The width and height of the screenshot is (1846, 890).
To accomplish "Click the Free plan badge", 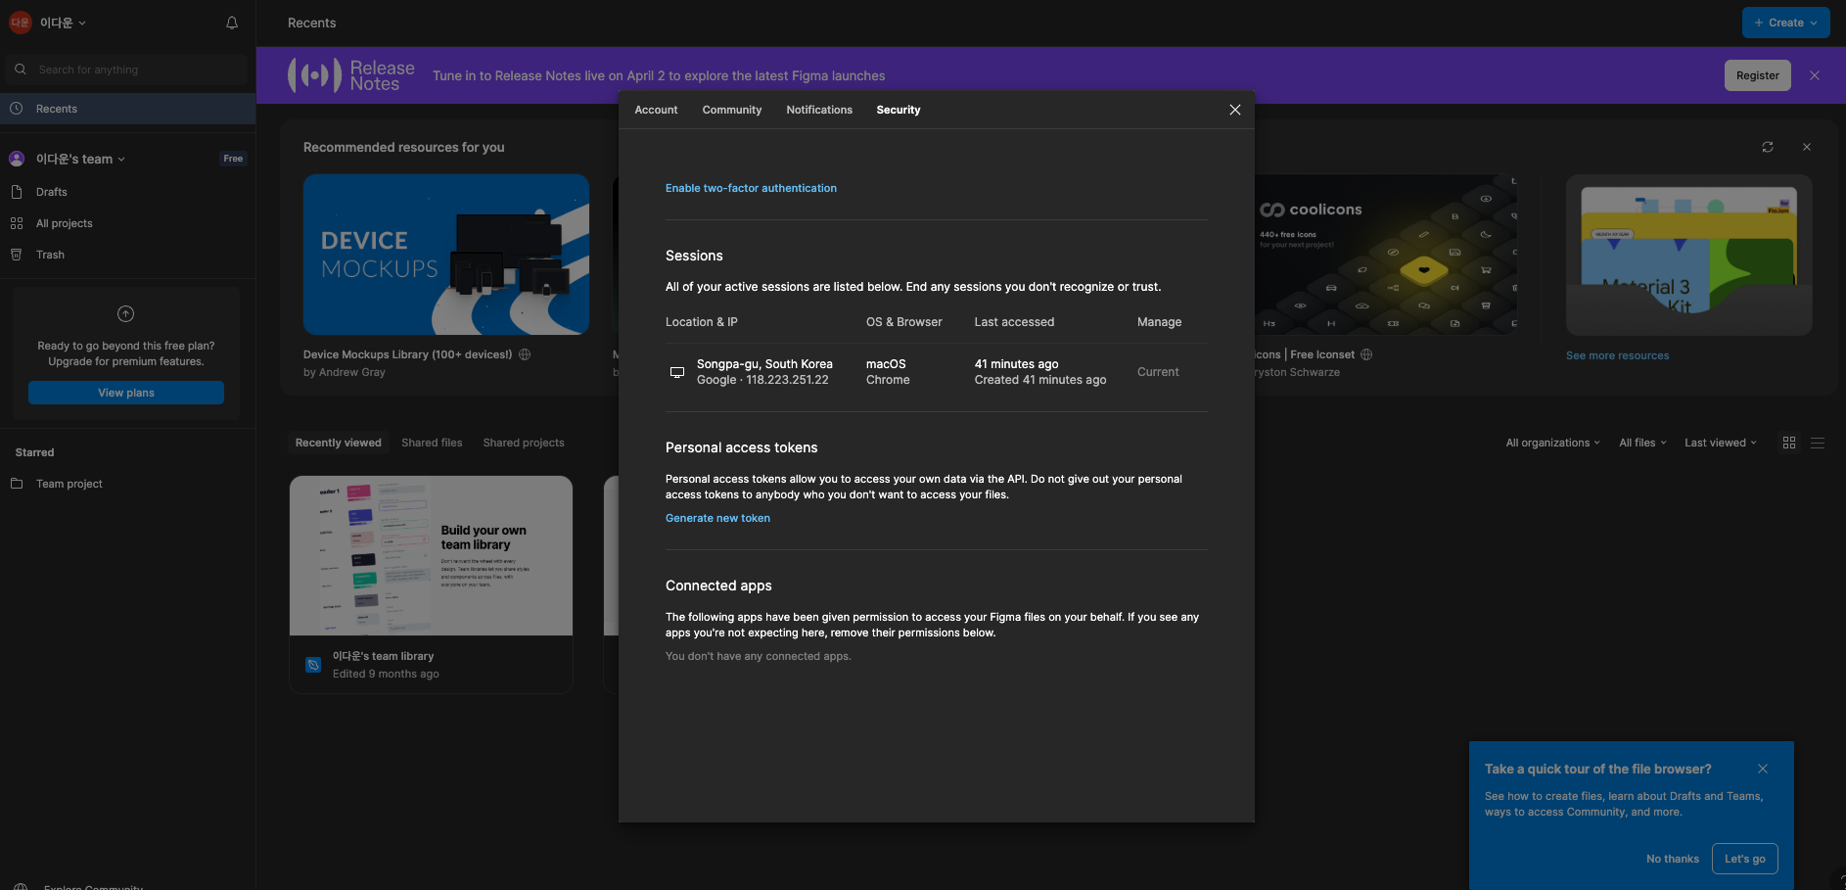I will coord(233,159).
